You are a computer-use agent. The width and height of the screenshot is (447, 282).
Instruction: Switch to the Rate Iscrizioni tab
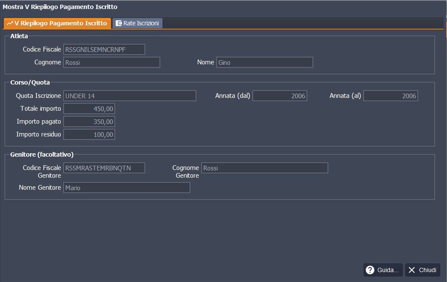[138, 23]
